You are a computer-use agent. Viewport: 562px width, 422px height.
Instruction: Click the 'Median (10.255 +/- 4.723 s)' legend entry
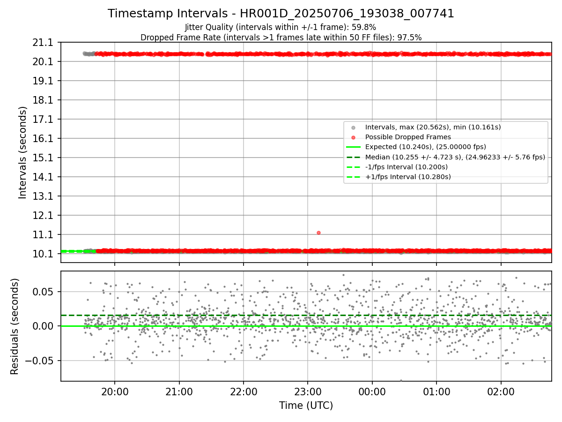pos(455,157)
